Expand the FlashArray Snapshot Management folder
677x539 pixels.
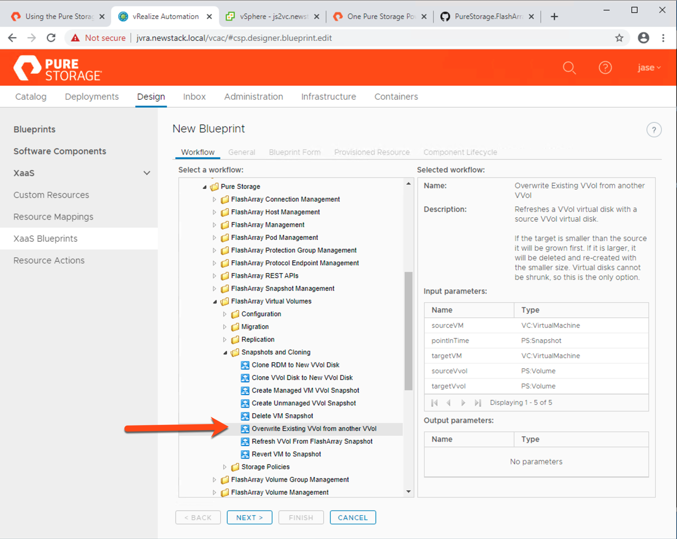tap(214, 289)
